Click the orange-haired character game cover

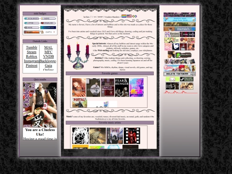coord(79,88)
